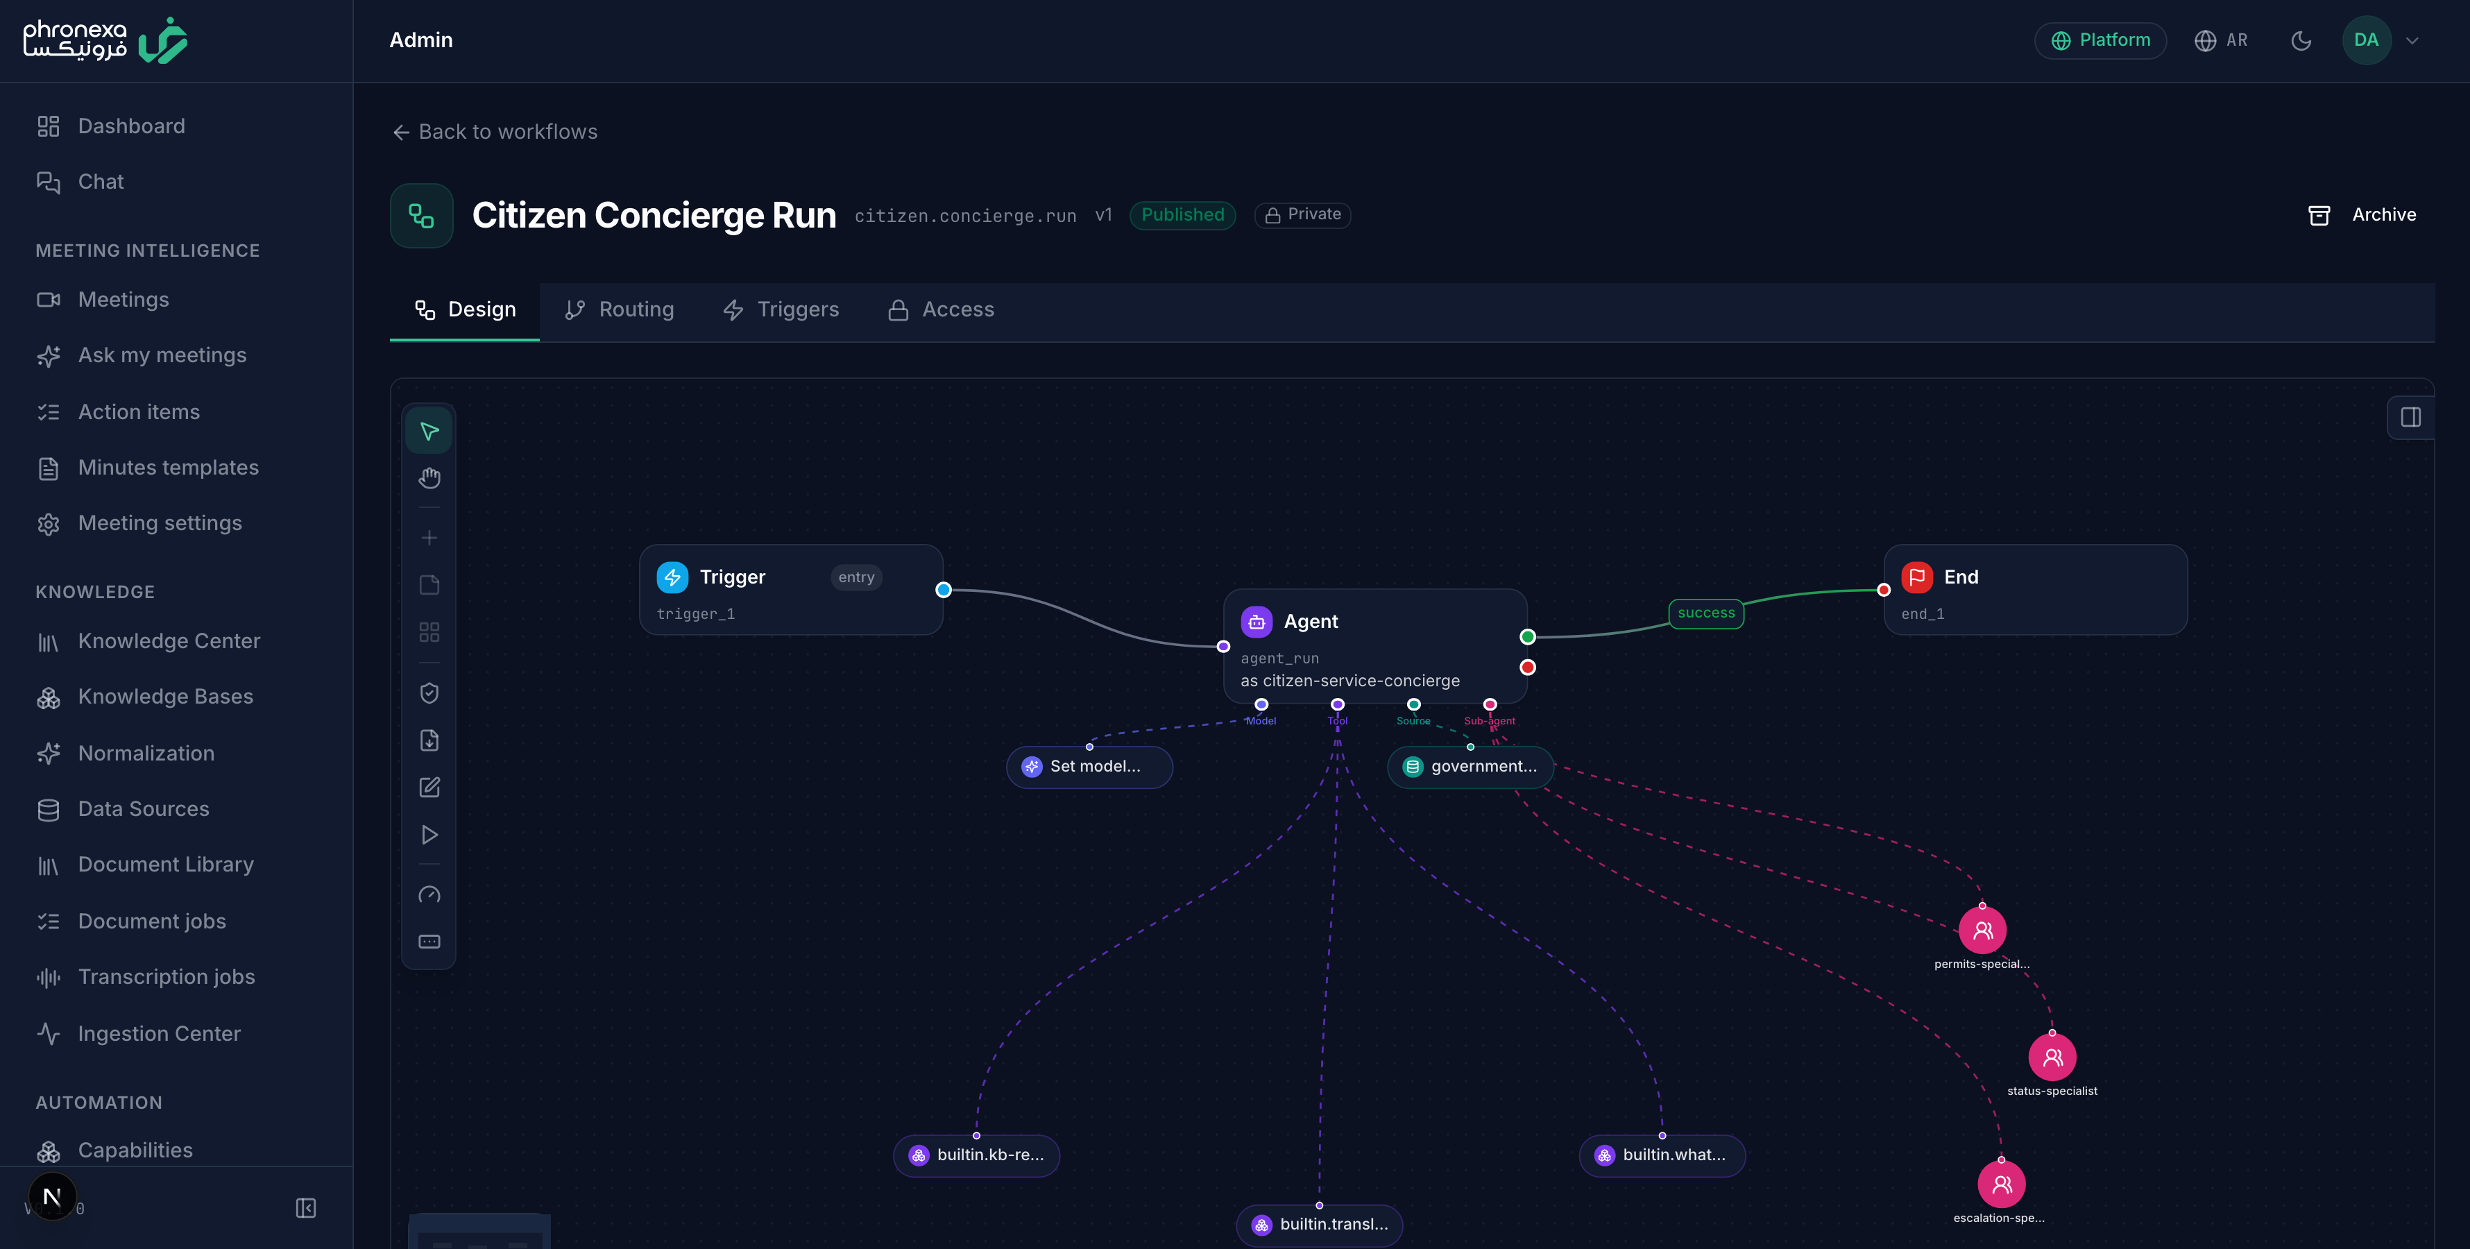Open the Triggers tab
The width and height of the screenshot is (2470, 1249).
point(781,310)
